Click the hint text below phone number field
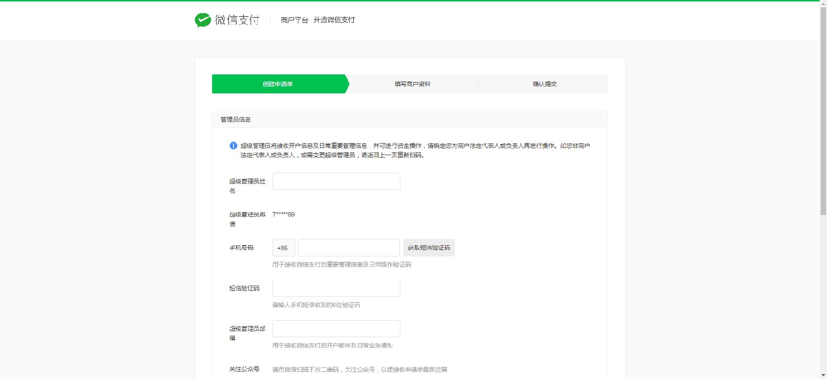827x379 pixels. pyautogui.click(x=342, y=265)
